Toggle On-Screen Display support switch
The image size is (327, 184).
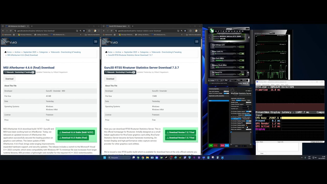coord(249,111)
